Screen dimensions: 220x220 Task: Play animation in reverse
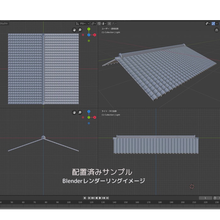pyautogui.click(x=96, y=198)
